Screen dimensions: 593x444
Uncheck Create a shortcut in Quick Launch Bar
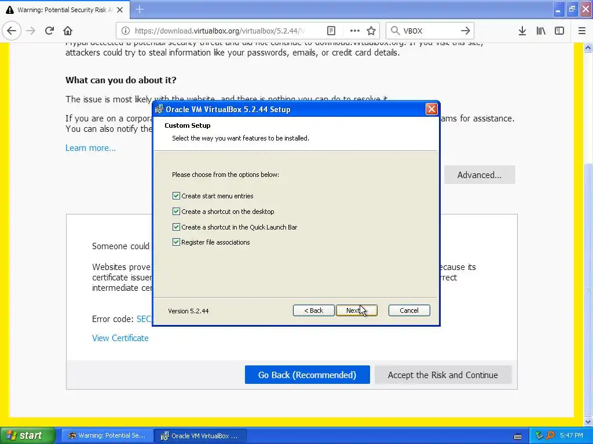(x=176, y=227)
